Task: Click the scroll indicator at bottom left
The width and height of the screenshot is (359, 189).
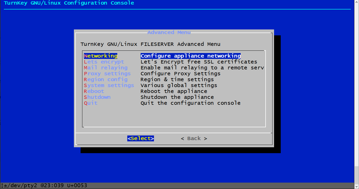Action: coord(2,185)
